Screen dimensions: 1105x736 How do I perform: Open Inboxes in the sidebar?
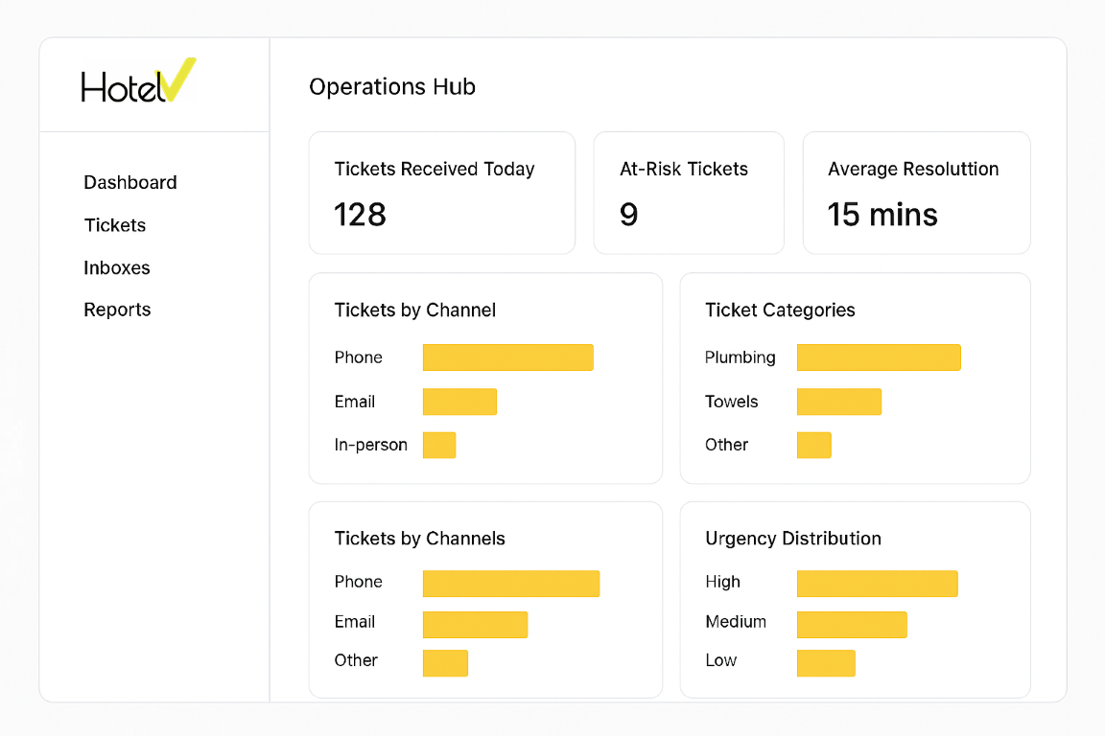coord(117,267)
